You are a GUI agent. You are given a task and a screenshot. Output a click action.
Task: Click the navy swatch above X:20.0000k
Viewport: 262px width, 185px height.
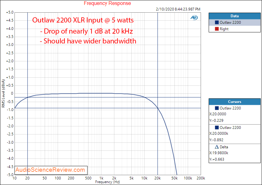pyautogui.click(x=217, y=128)
